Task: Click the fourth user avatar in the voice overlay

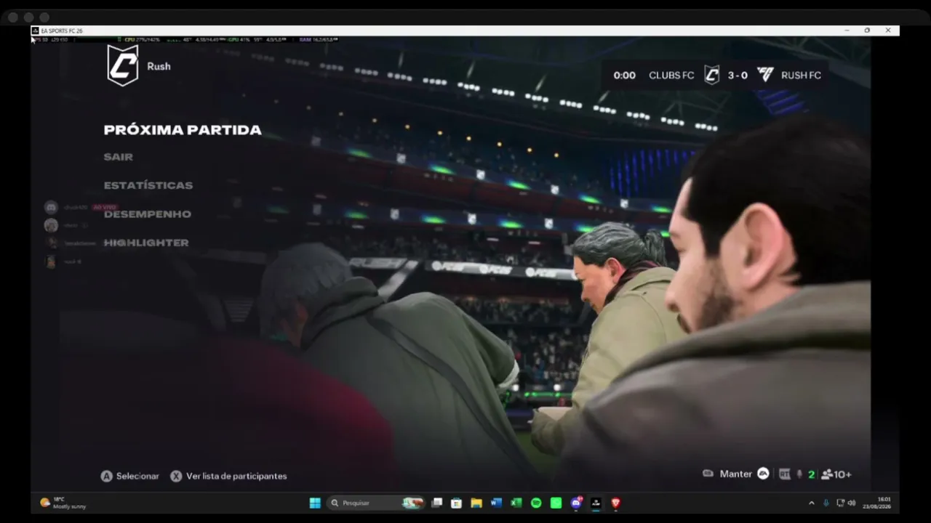Action: (x=51, y=261)
